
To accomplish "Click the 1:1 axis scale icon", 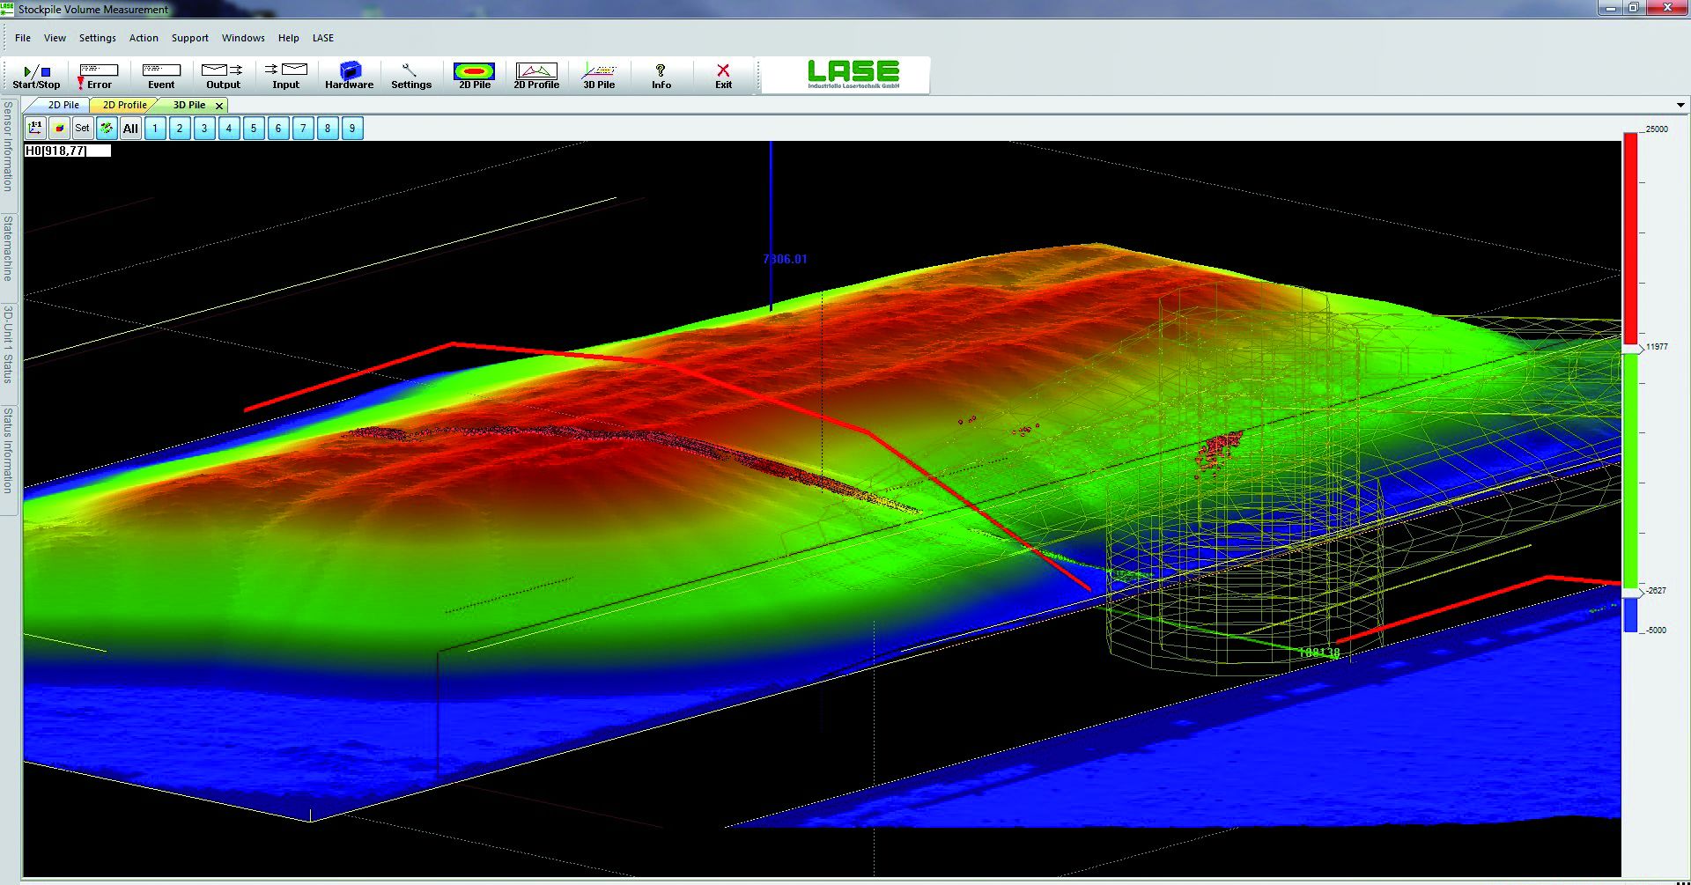I will click(35, 129).
